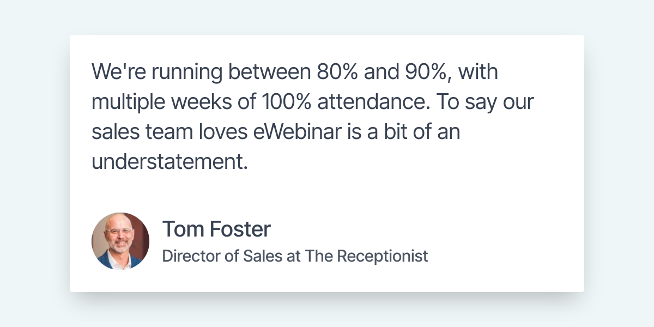Viewport: 654px width, 327px height.
Task: Click "The Receptionist" company name
Action: tap(366, 256)
